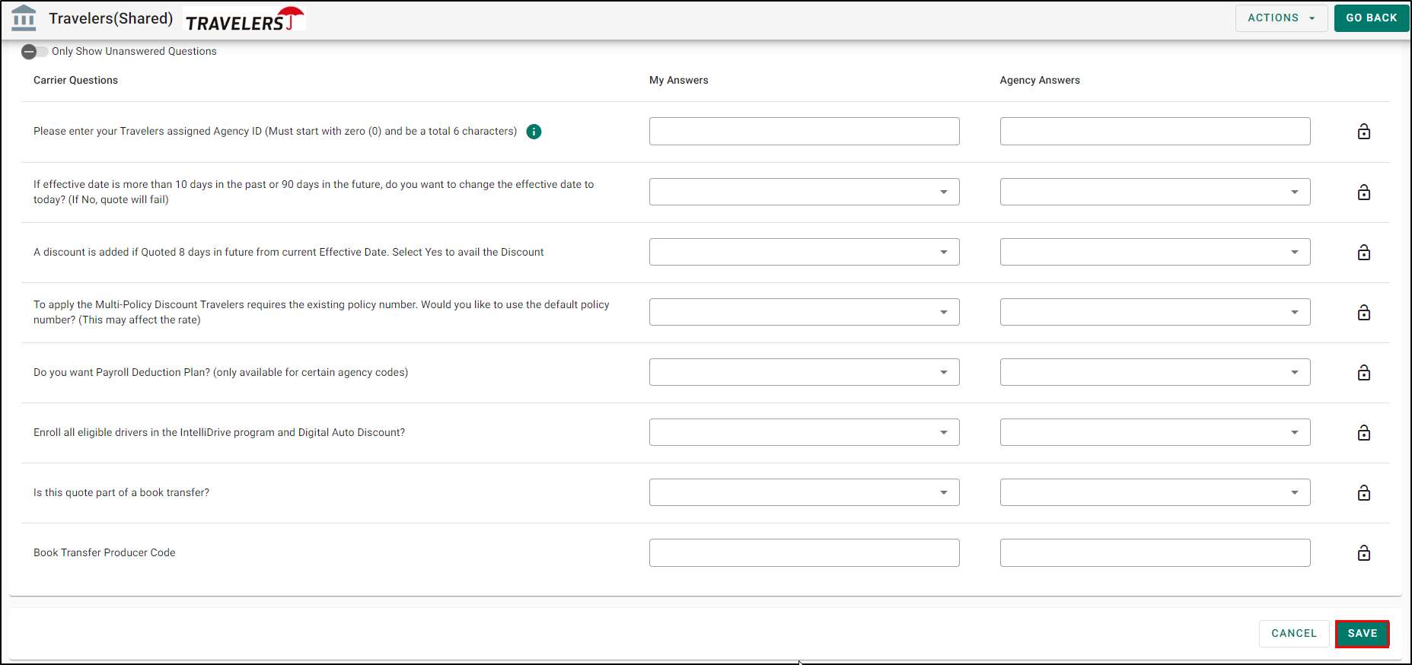Click the CANCEL button
This screenshot has height=665, width=1412.
(x=1294, y=633)
